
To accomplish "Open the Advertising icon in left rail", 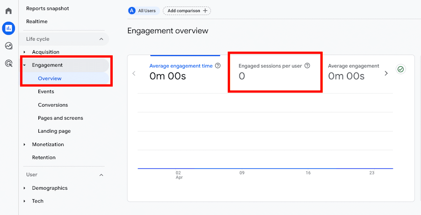I will tap(8, 64).
